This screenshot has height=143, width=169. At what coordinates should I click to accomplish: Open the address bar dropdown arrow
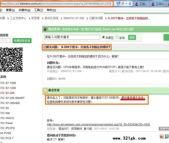click(x=126, y=4)
